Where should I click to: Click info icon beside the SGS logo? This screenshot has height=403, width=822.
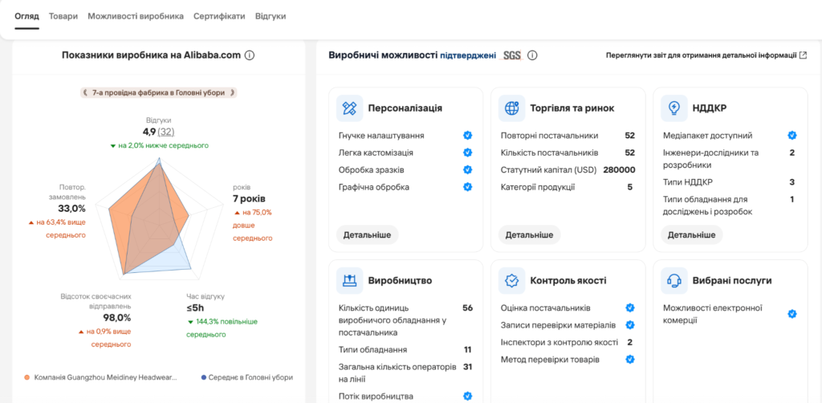coord(532,55)
